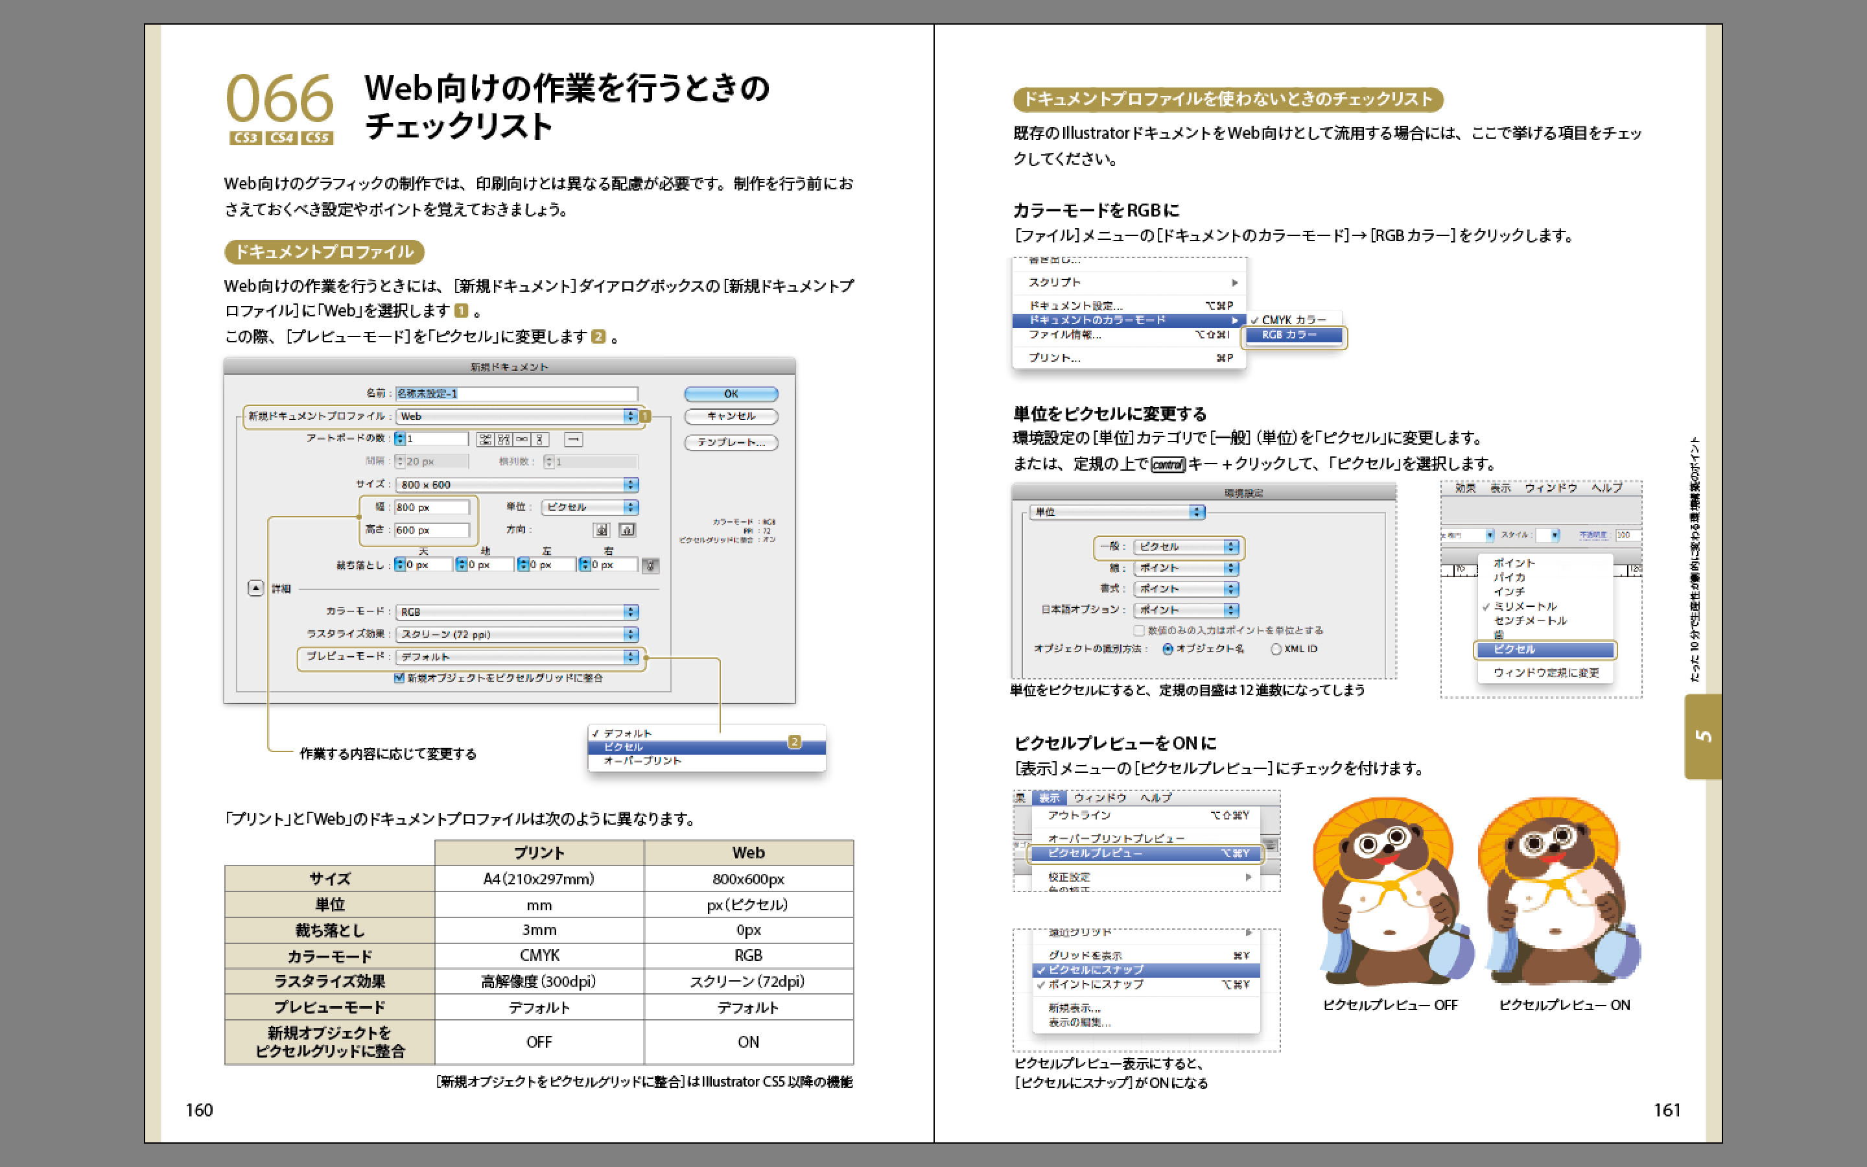
Task: Open the 単位 dropdown in 新規ドキュメント dialog
Action: 590,507
